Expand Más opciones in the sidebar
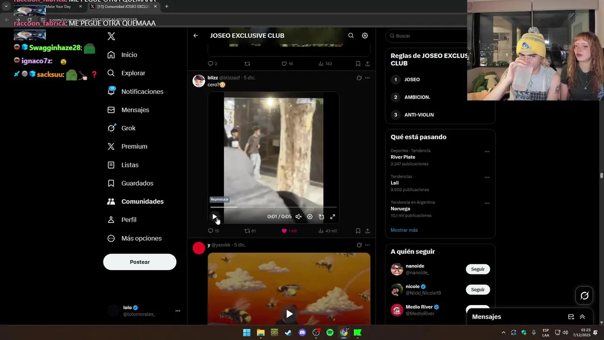This screenshot has width=604, height=340. click(135, 238)
